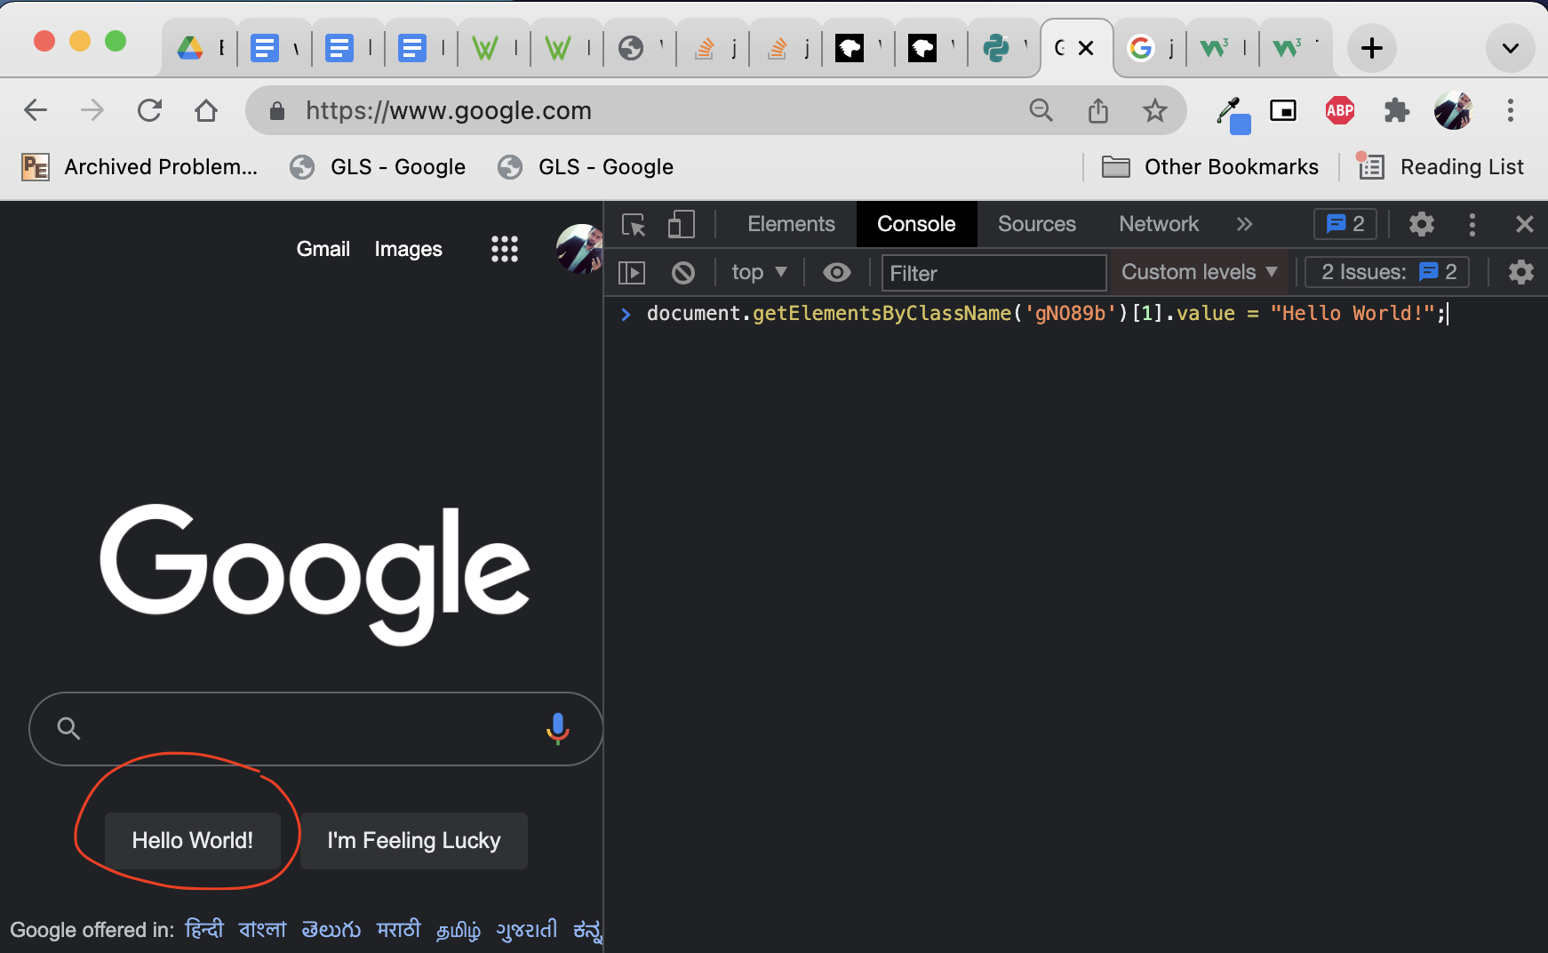Switch Google to हिन्दी
Screen dimensions: 1548x953
204,930
